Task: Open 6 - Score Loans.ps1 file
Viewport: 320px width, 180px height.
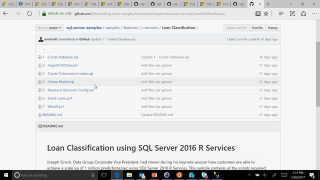Action: click(x=57, y=98)
